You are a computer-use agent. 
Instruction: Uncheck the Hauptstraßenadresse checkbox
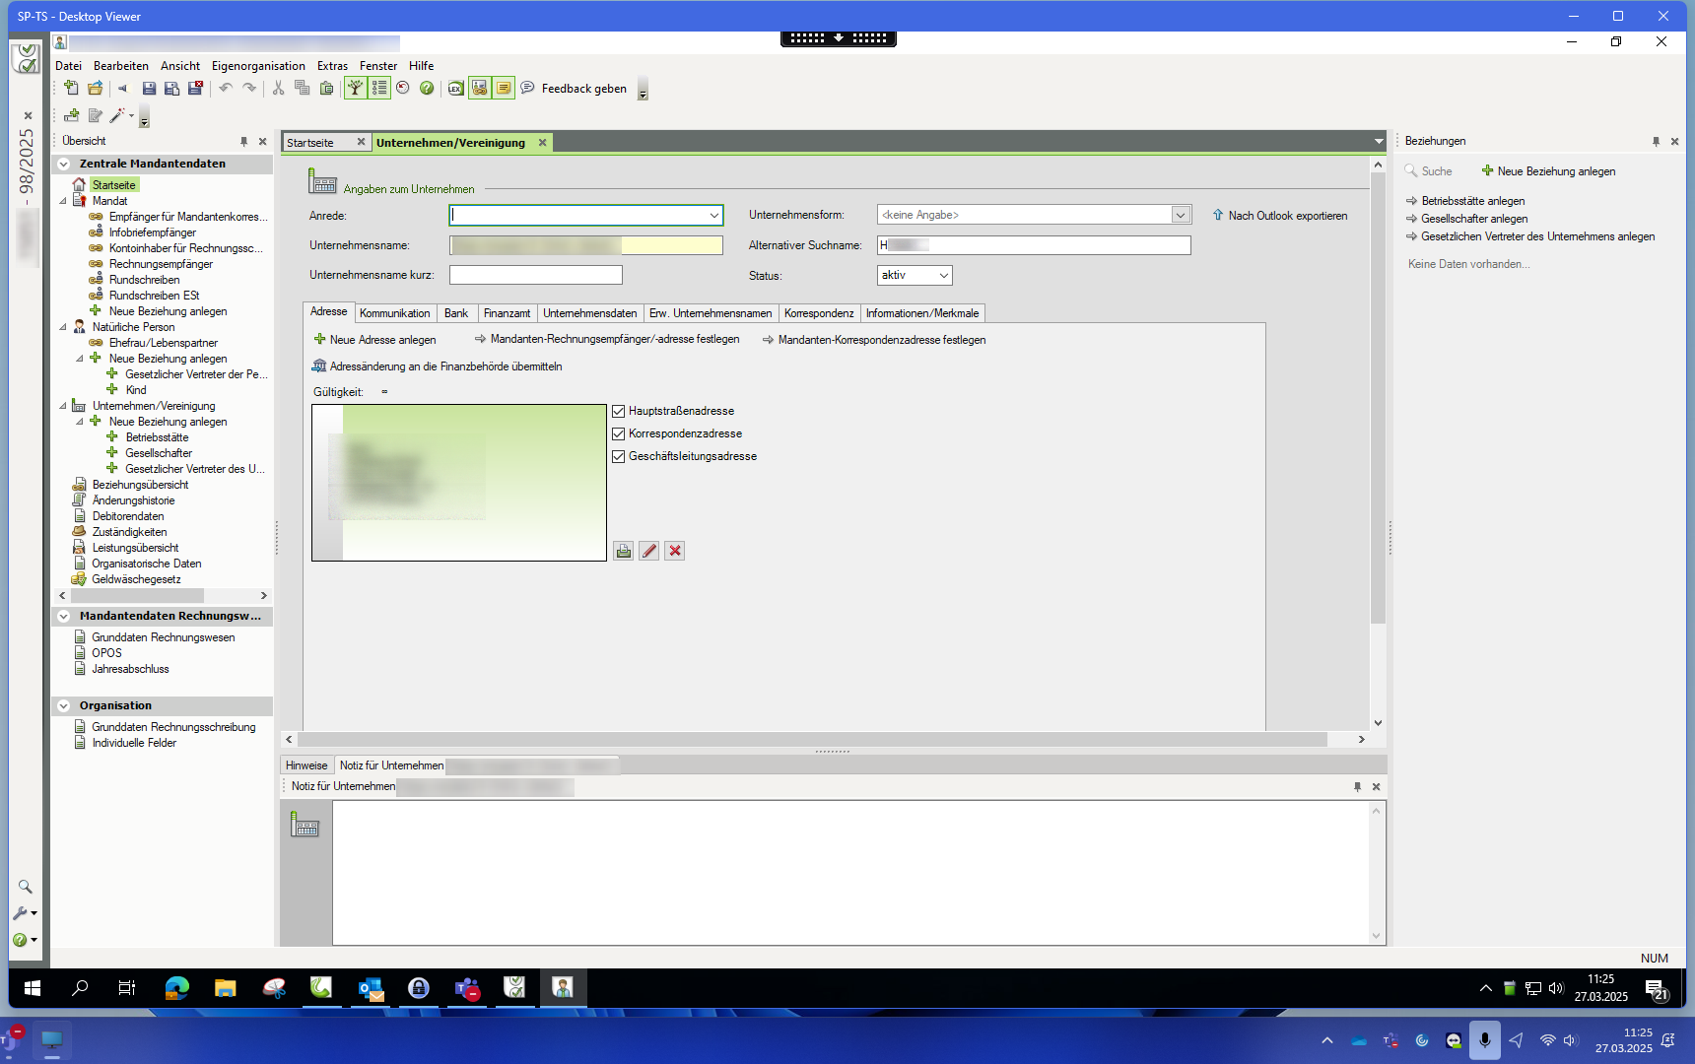619,411
